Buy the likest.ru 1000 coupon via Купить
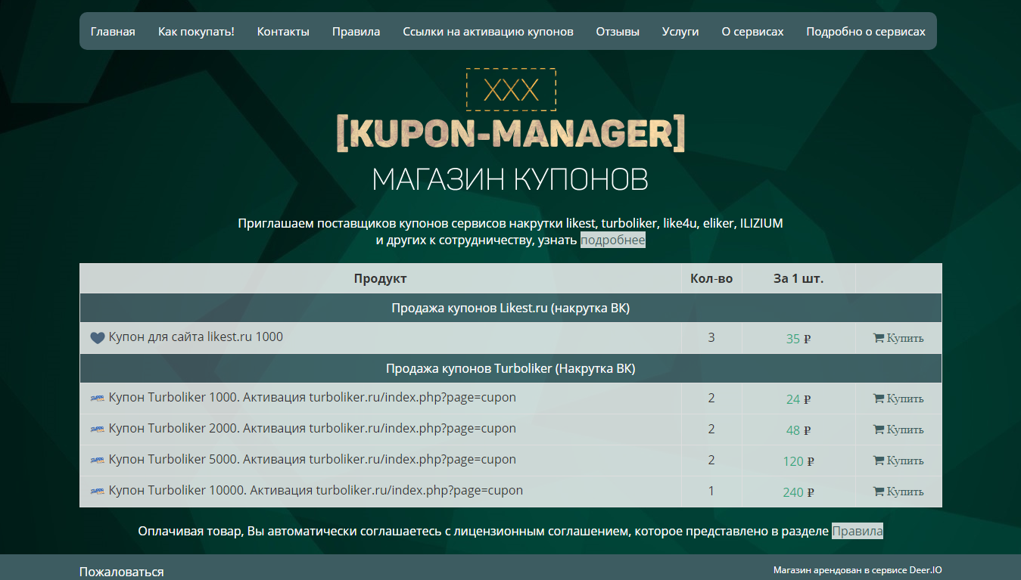Image resolution: width=1021 pixels, height=580 pixels. pos(898,338)
